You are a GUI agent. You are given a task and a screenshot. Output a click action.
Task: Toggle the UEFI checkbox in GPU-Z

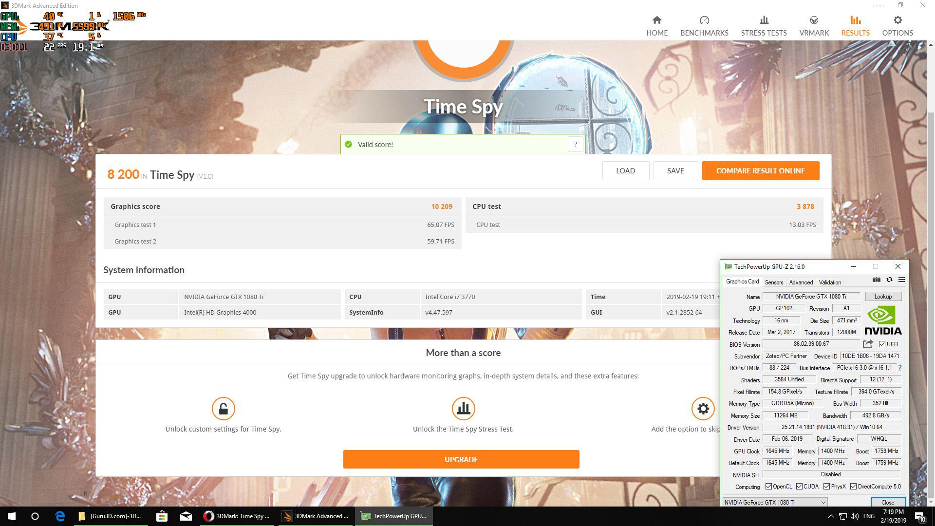882,344
